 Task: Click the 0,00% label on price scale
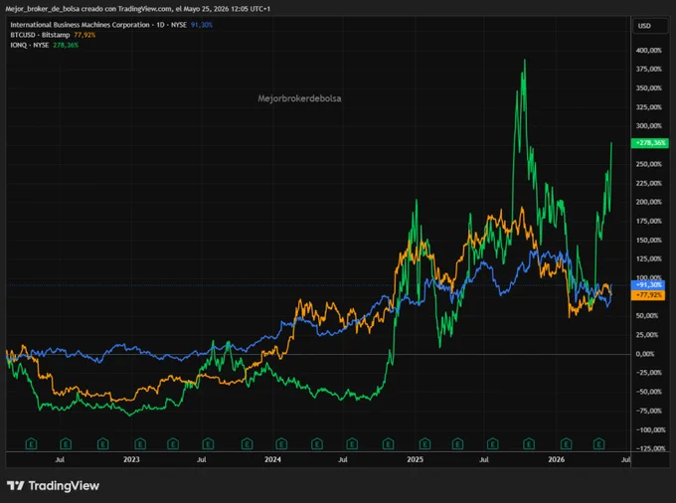click(x=645, y=354)
